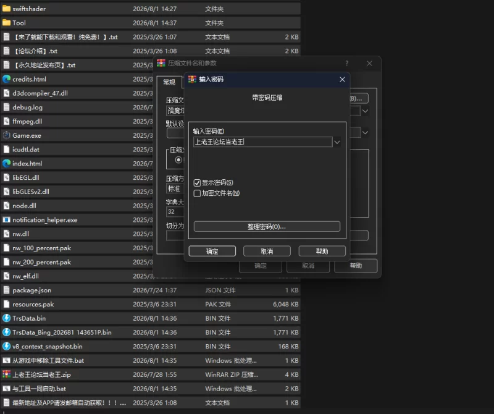The image size is (494, 414).
Task: Click the WinRAR ZIP 压缩 type cell
Action: click(x=232, y=374)
